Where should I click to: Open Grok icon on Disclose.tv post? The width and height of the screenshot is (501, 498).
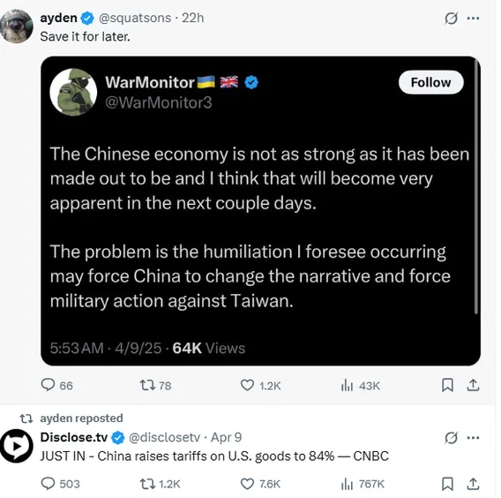[451, 438]
